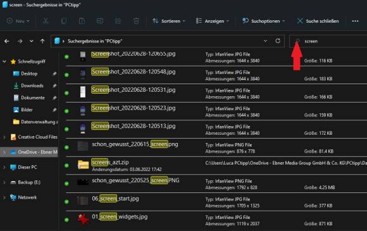Click the Cut scissors icon in toolbar
The width and height of the screenshot is (367, 231).
point(46,21)
